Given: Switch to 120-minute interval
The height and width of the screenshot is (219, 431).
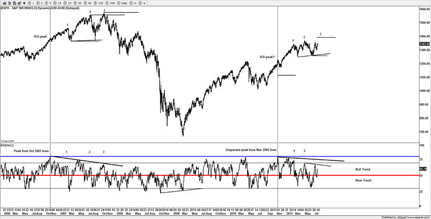Looking at the screenshot, I should pyautogui.click(x=98, y=3).
